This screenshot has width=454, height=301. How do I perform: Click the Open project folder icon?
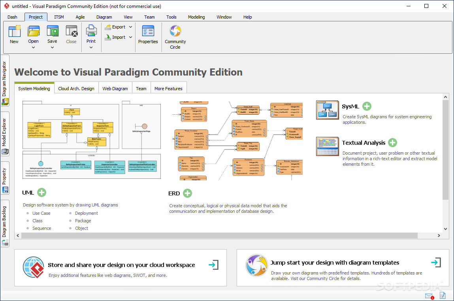pyautogui.click(x=33, y=31)
